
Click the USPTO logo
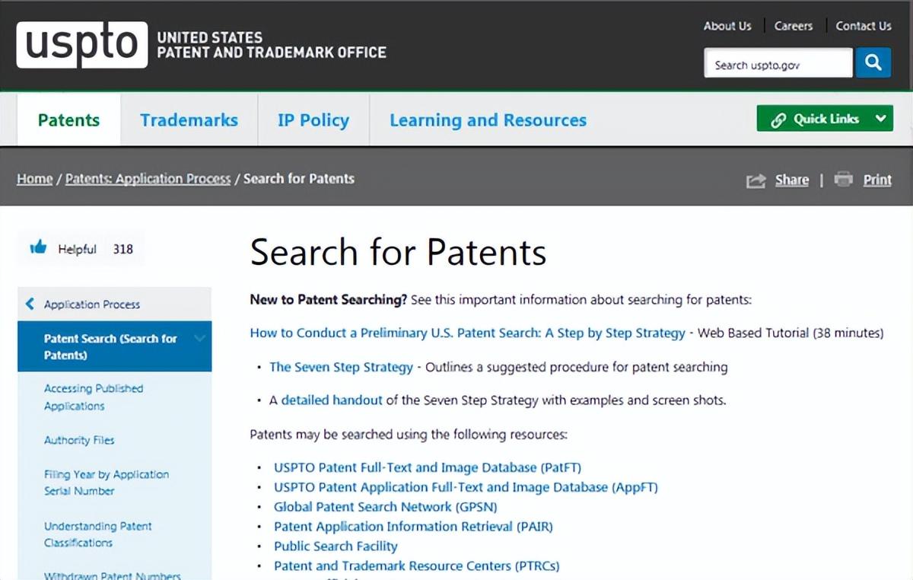click(82, 45)
